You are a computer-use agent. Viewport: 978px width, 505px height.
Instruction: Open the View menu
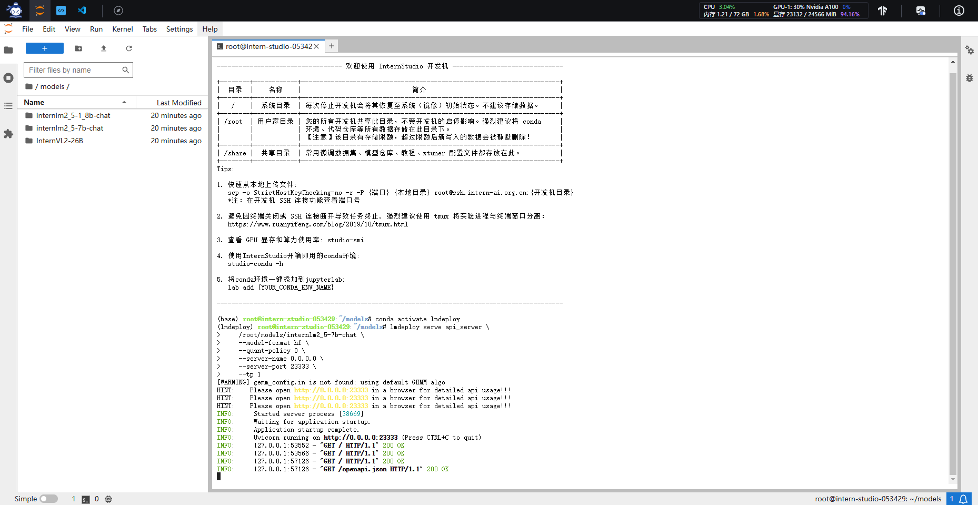coord(73,29)
